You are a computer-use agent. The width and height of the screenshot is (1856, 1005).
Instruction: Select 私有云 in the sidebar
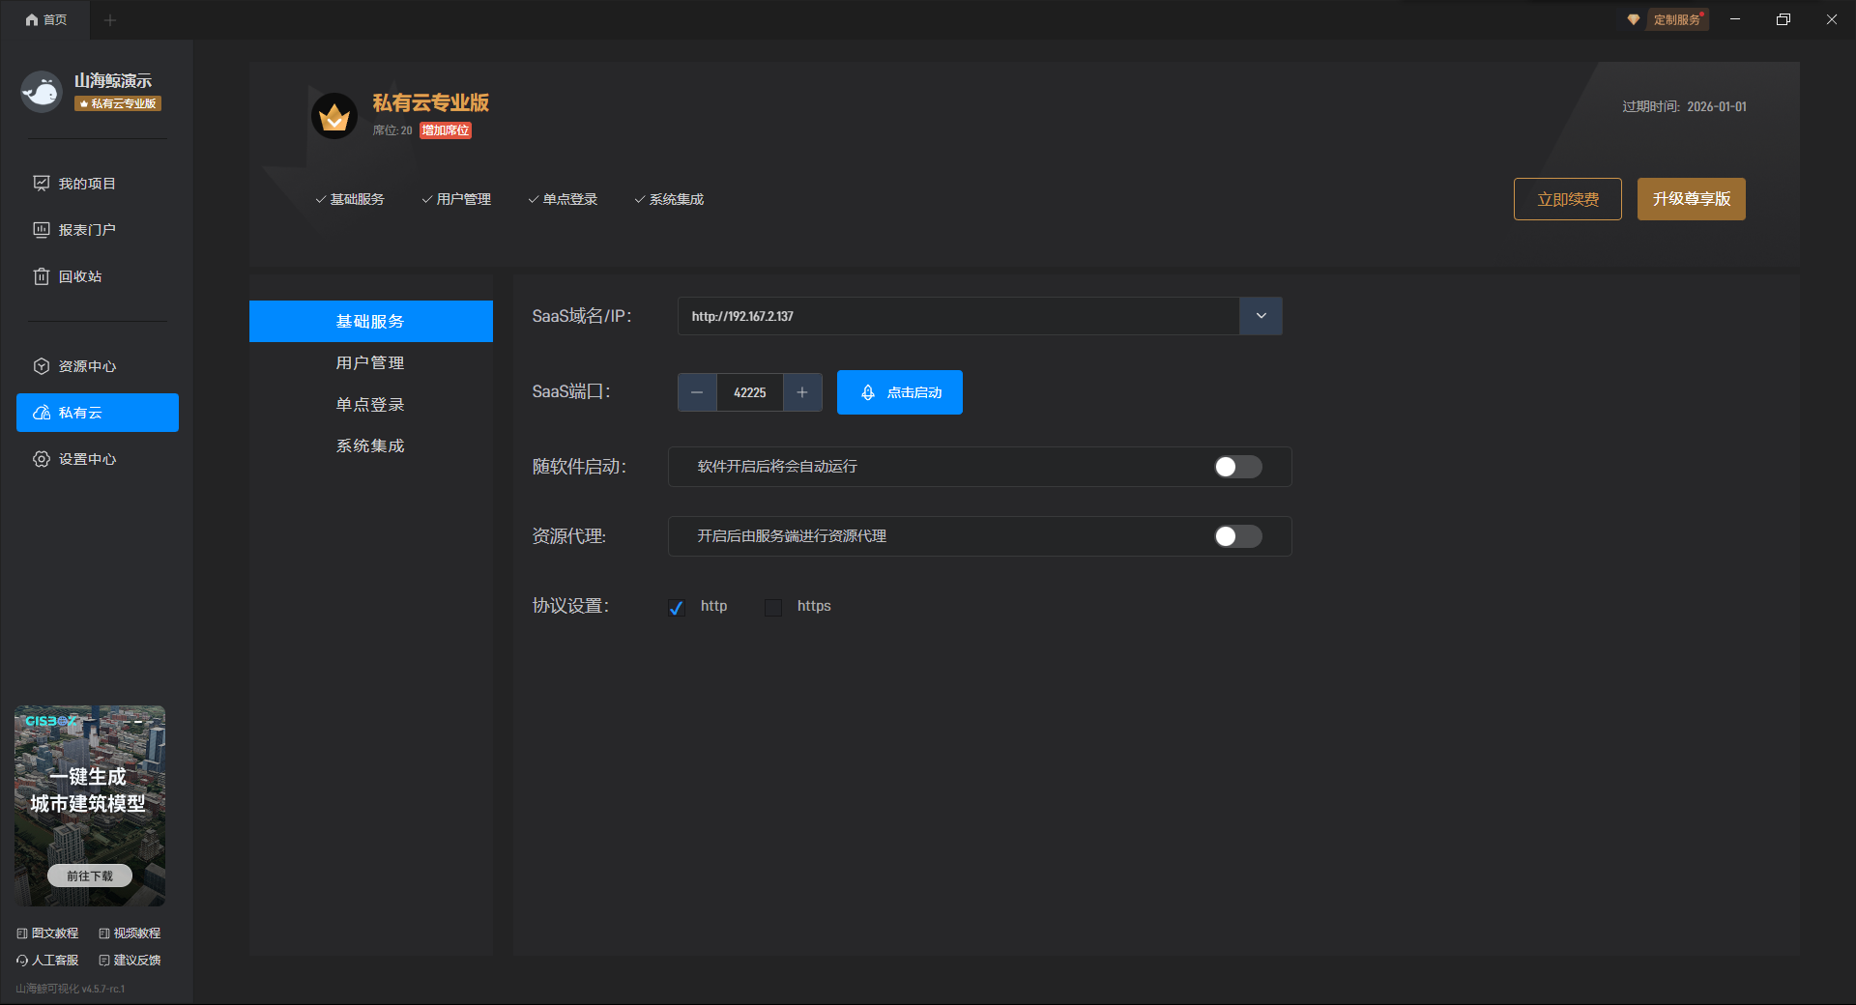(97, 413)
